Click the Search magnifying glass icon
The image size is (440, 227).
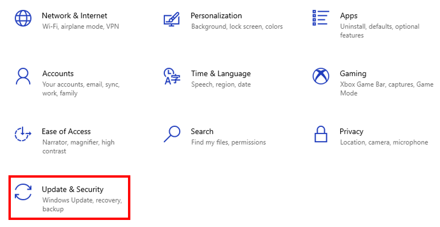(x=172, y=134)
